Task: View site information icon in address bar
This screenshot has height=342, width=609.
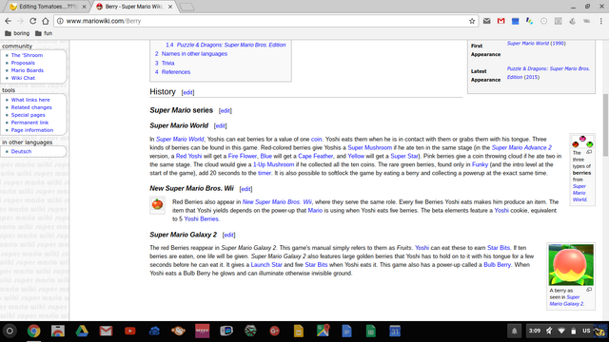Action: point(60,21)
